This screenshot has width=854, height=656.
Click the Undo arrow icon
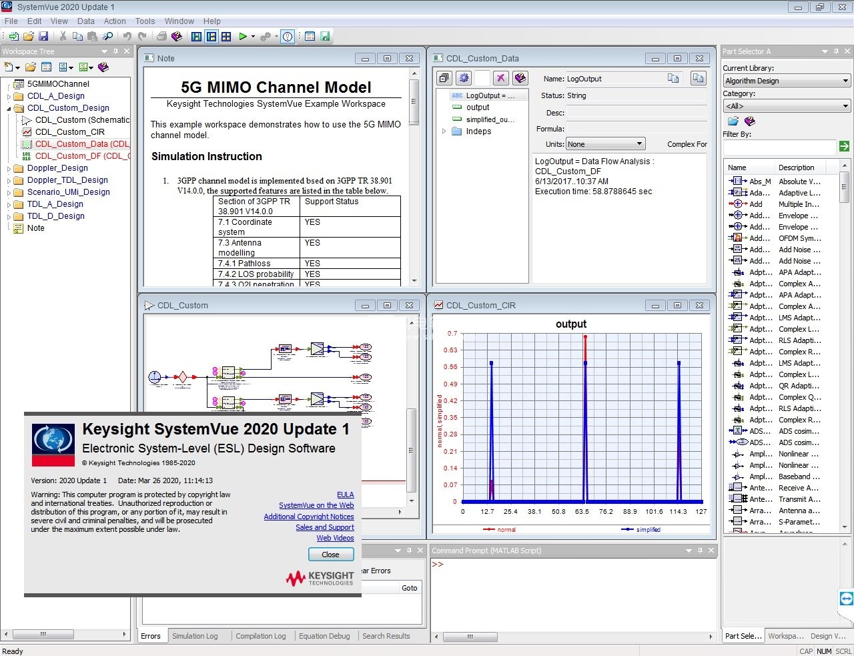127,37
